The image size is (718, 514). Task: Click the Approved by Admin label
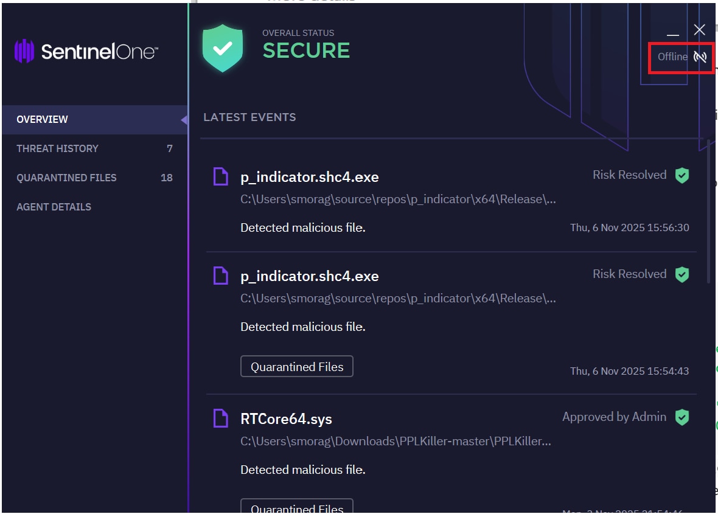point(614,417)
